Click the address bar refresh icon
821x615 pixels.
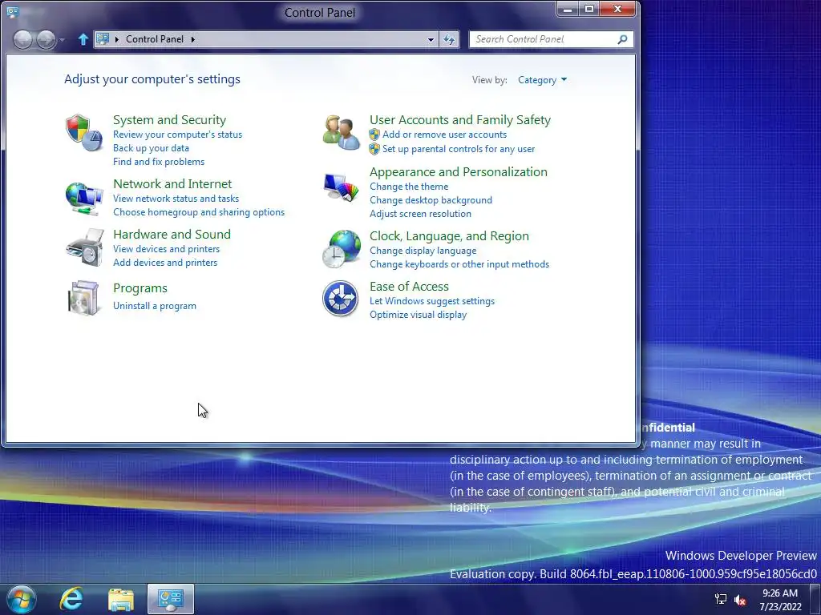coord(449,39)
